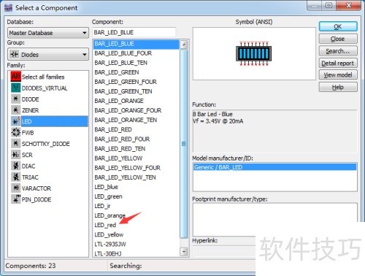Select LED_yellow component

109,234
